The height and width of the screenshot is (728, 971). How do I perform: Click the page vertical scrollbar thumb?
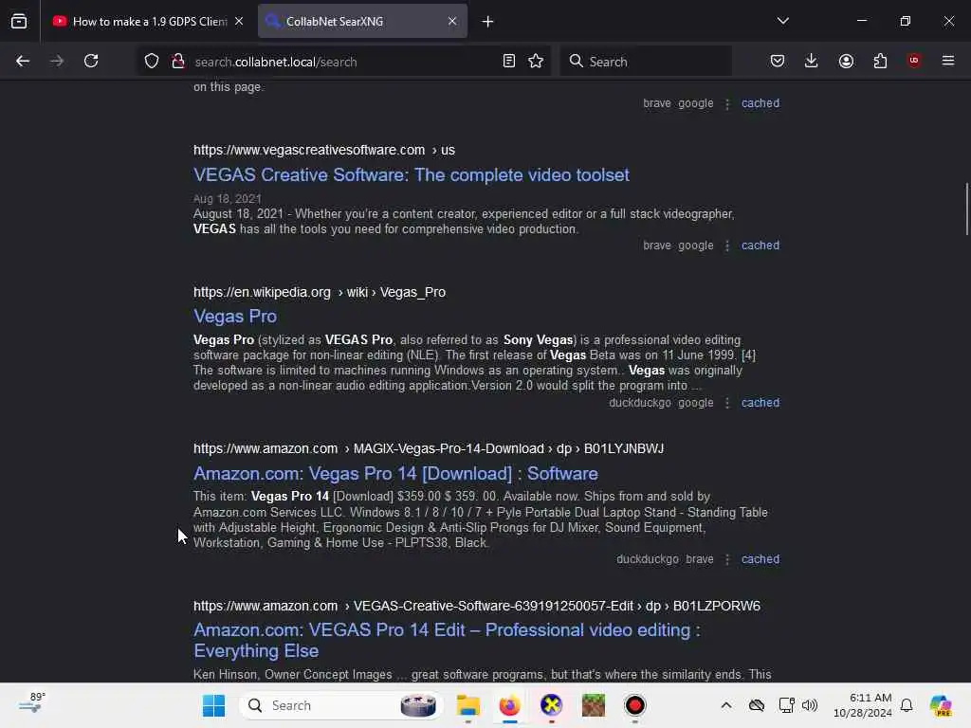(x=966, y=209)
